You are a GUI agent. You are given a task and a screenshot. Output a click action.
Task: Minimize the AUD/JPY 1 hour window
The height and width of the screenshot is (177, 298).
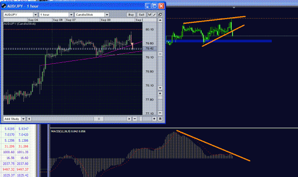[x=148, y=6]
